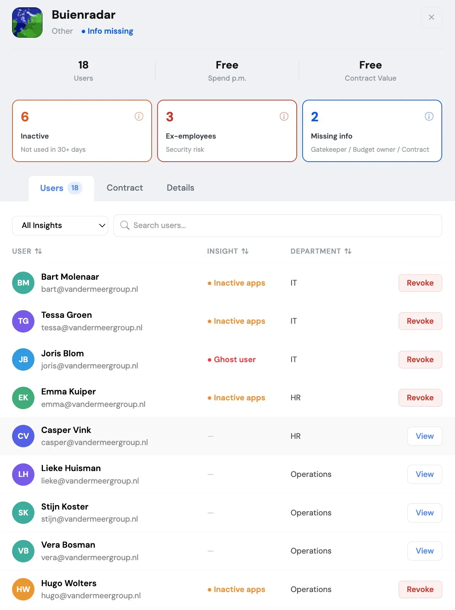Click email joris@vandermeergroup.nl

point(90,366)
